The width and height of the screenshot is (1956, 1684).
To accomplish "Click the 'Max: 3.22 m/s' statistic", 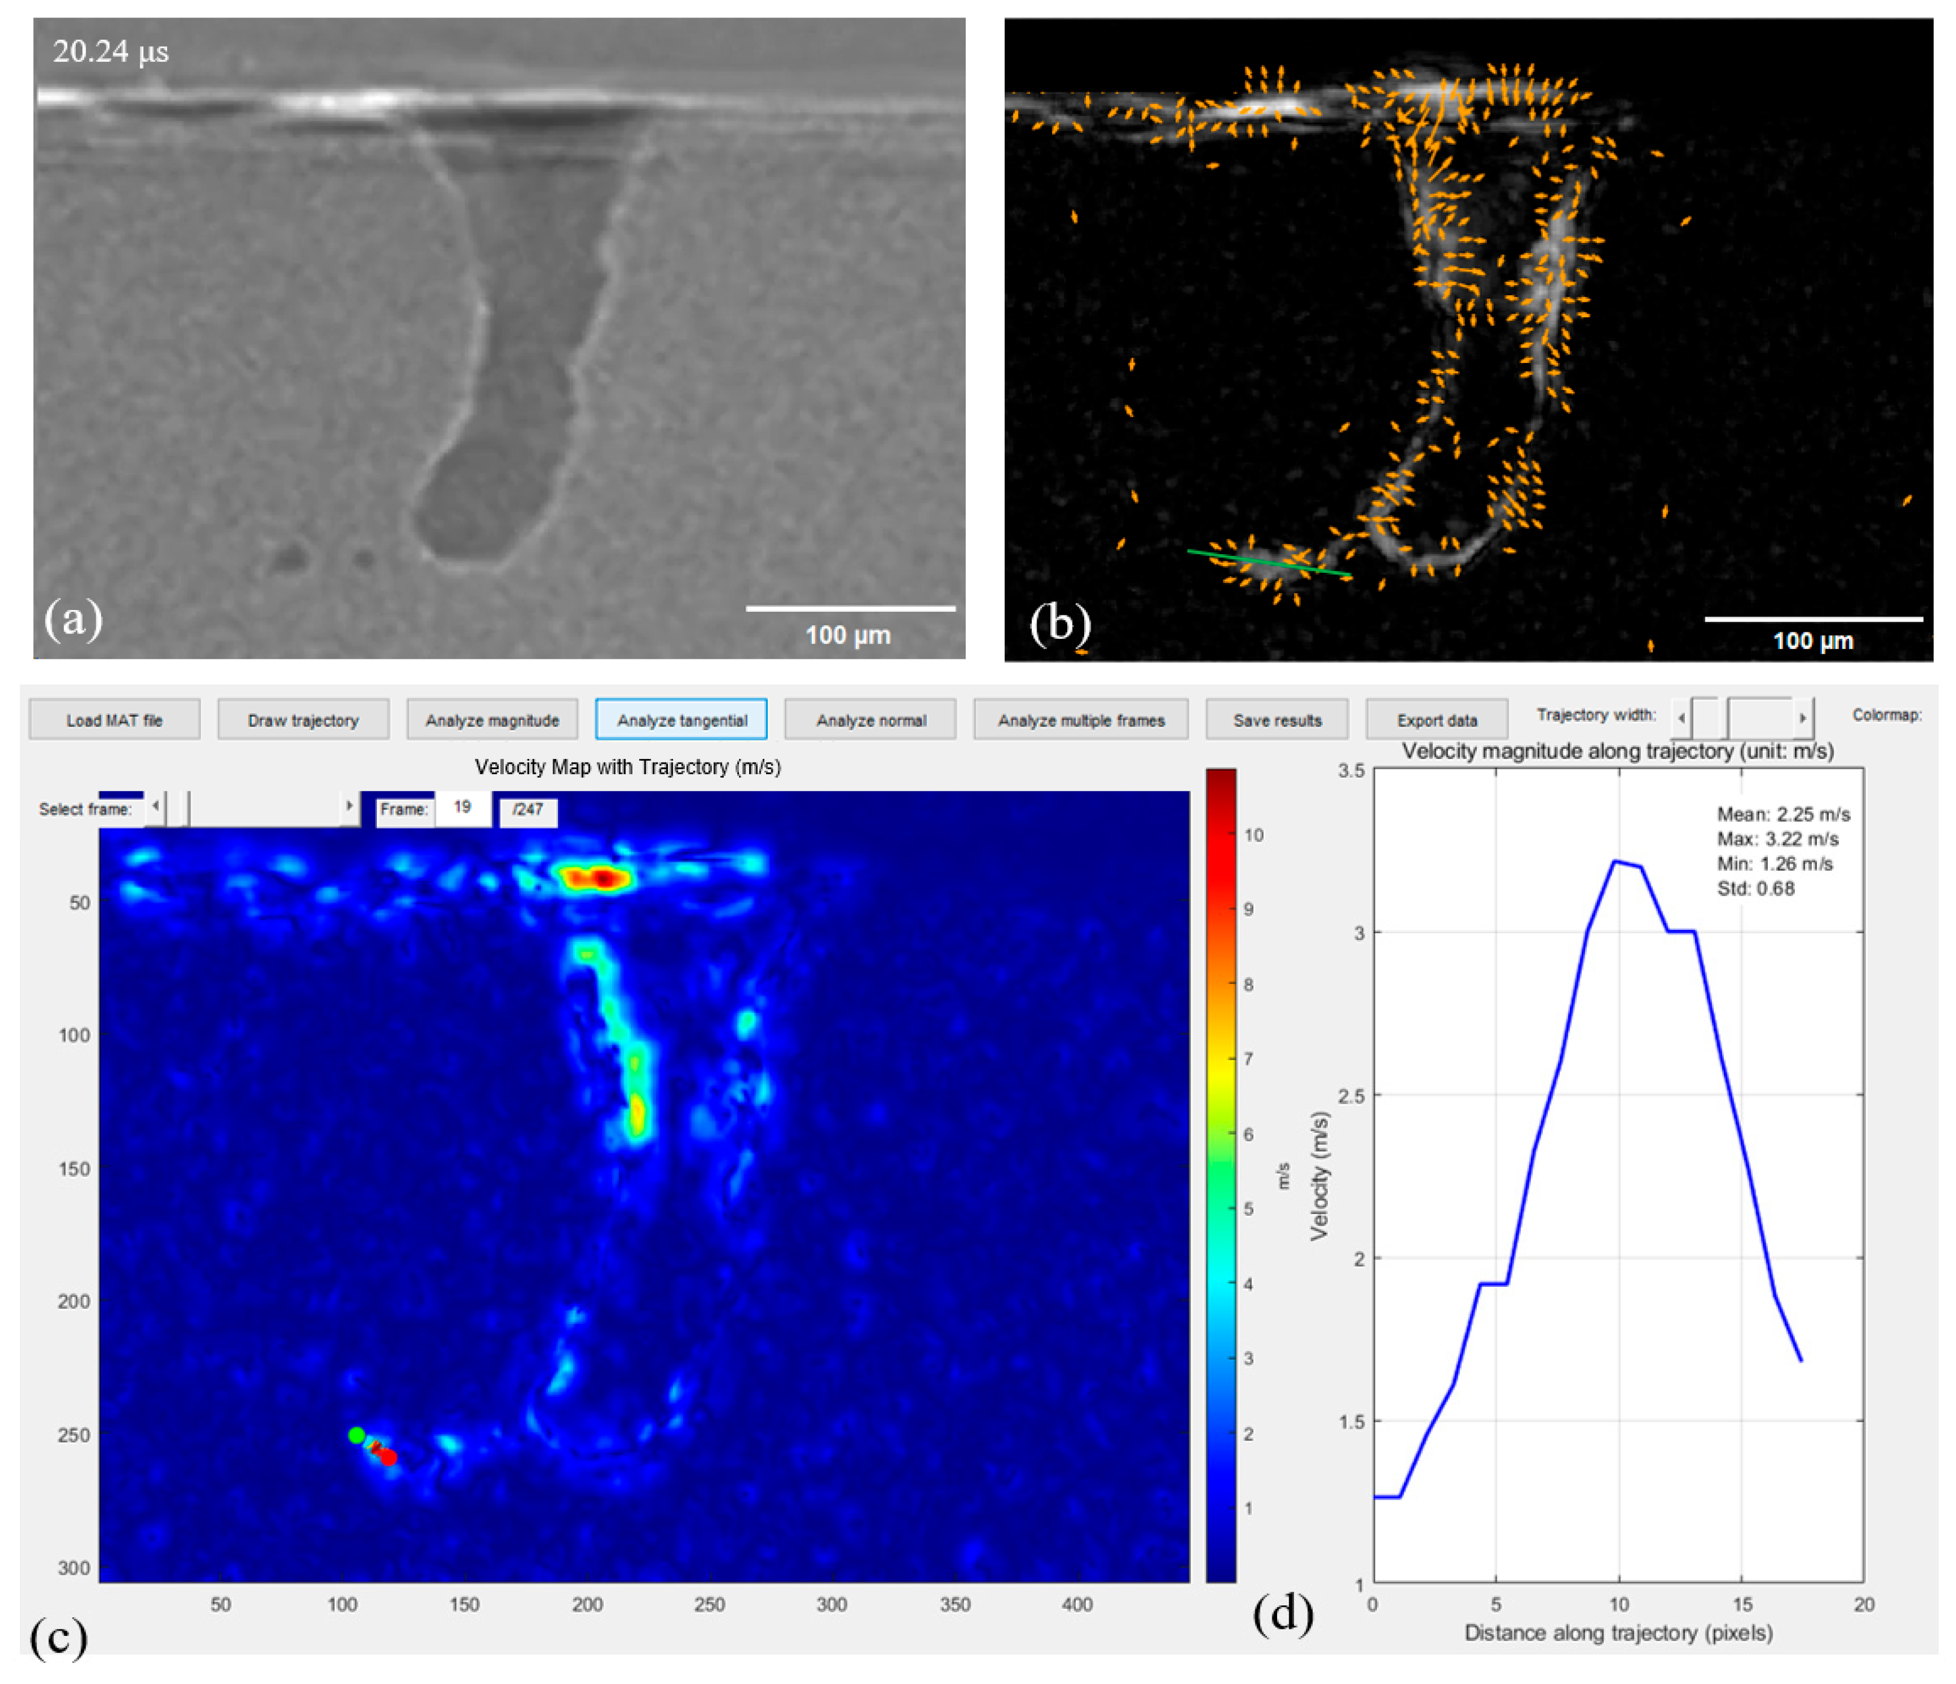I will (x=1777, y=839).
